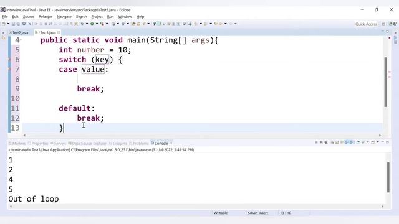Switch to the Snippets tab
This screenshot has height=224, width=399.
tap(118, 144)
